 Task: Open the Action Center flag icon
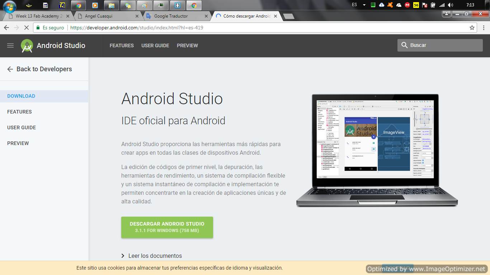pos(425,5)
